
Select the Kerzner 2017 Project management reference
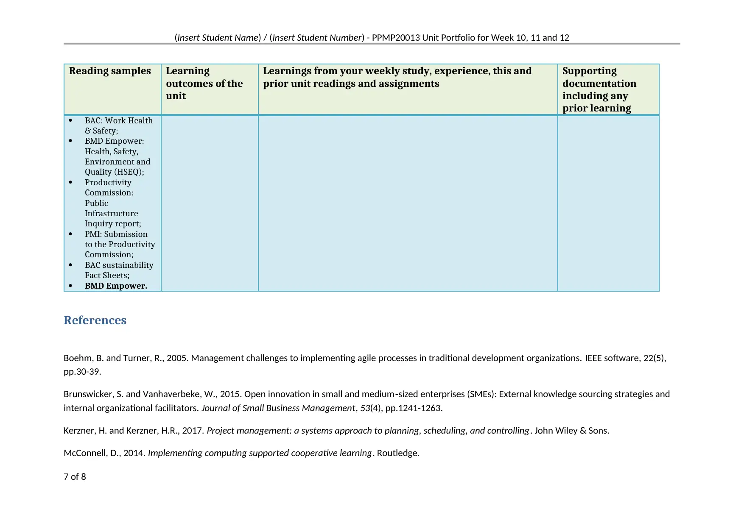point(336,431)
